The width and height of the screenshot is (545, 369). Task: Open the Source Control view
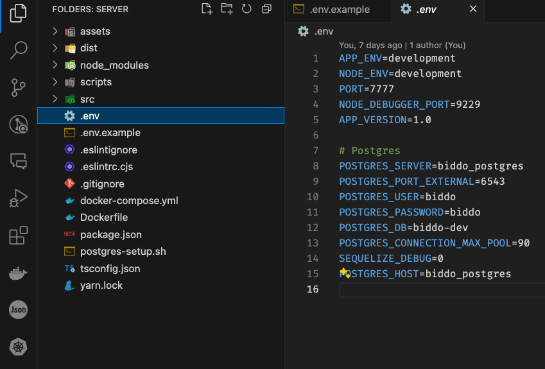18,87
